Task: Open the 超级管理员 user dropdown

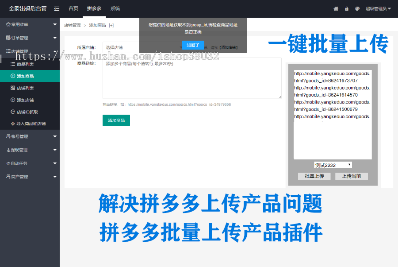Action: 378,9
